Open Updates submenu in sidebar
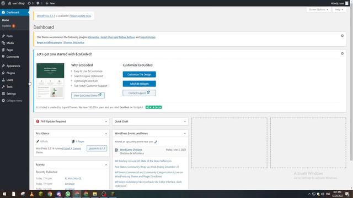The width and height of the screenshot is (353, 198). (x=9, y=26)
